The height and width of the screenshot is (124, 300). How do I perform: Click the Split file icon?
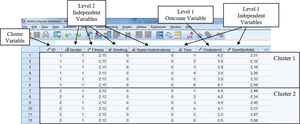click(160, 35)
